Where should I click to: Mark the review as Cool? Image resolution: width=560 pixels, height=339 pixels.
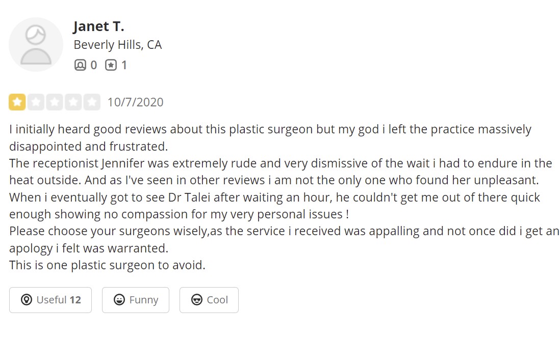(209, 300)
